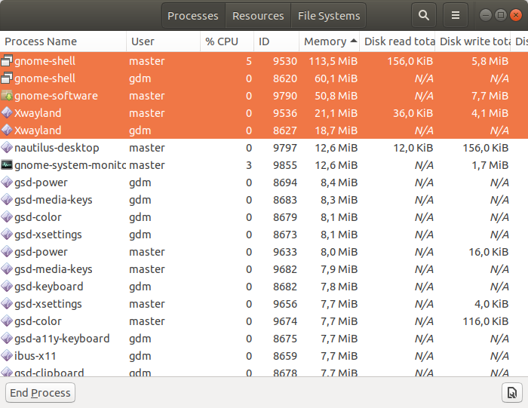Click the gnome-system-monitor process icon
528x408 pixels.
(x=7, y=165)
